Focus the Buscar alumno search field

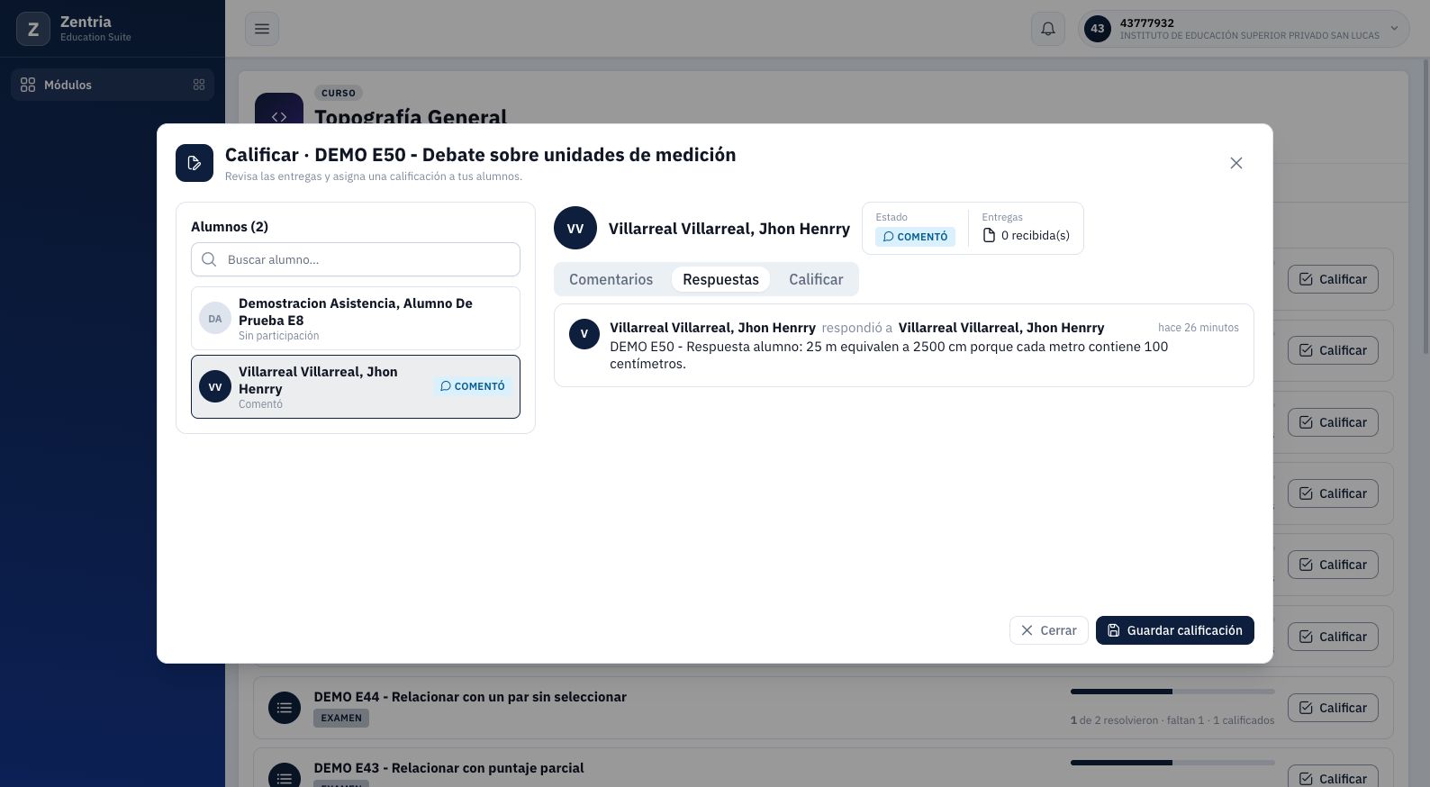pyautogui.click(x=356, y=259)
